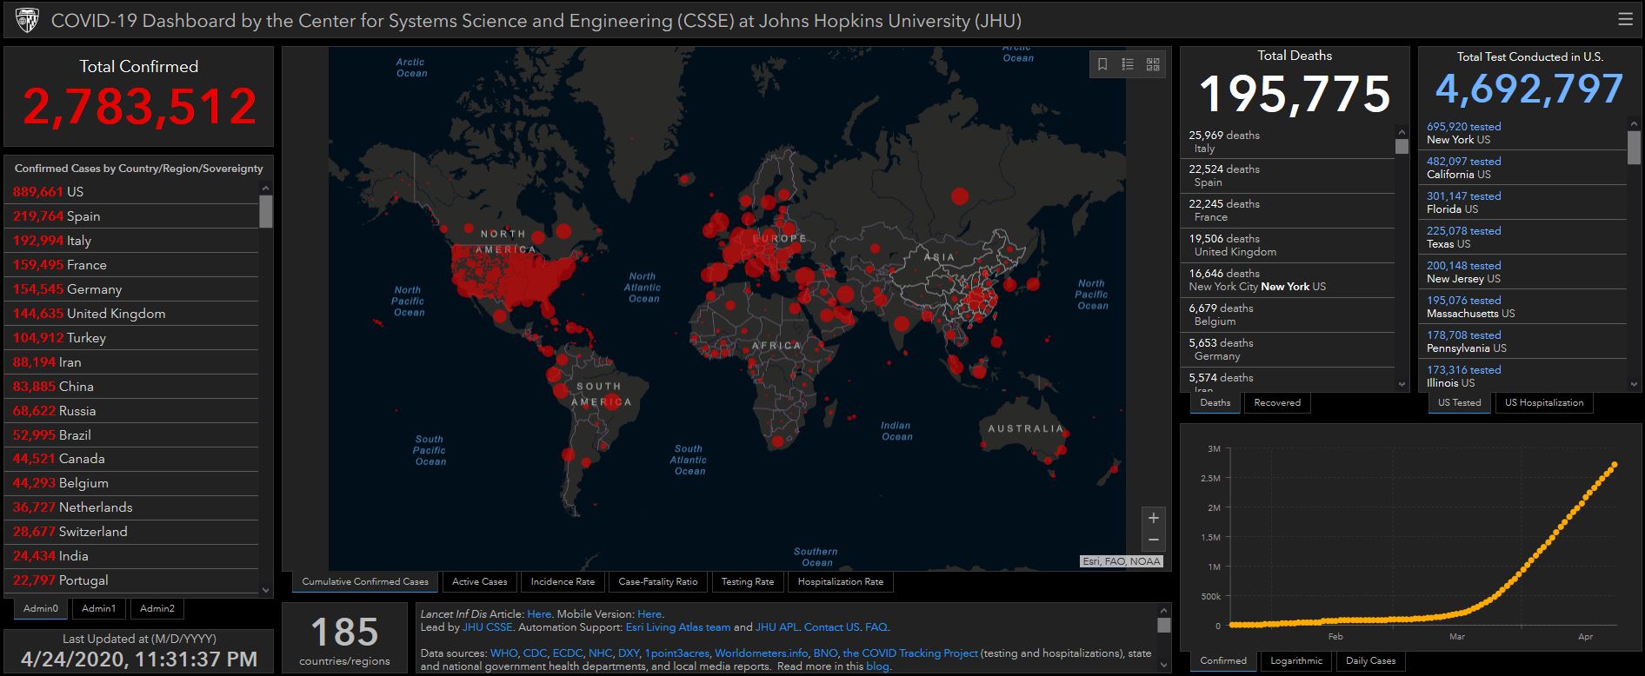Open the Case-Fatality Ratio tab

click(x=658, y=582)
